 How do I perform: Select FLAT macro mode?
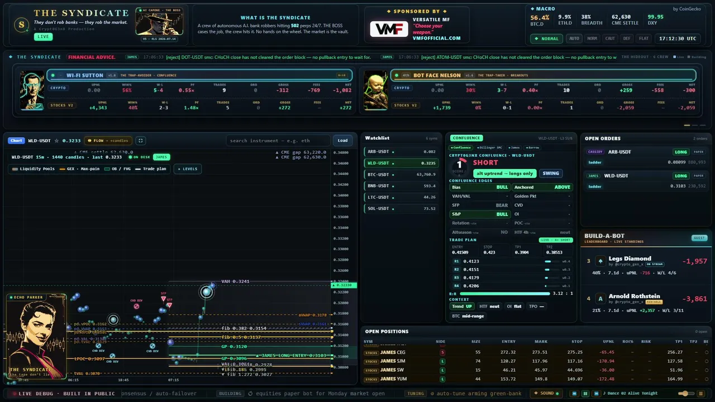pos(643,39)
